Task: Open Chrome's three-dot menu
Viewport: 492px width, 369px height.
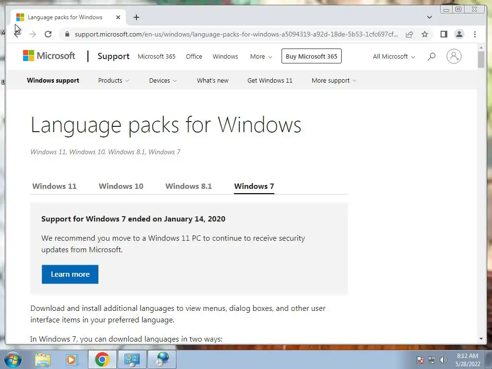Action: pos(475,34)
